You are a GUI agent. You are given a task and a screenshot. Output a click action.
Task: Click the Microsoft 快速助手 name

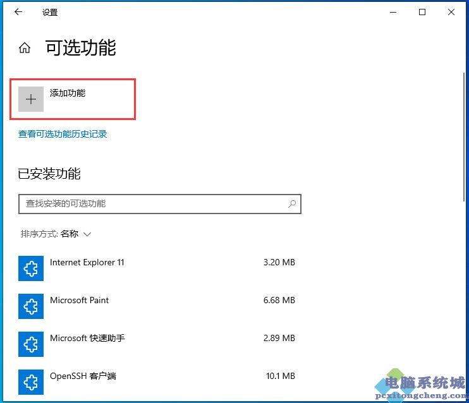pyautogui.click(x=87, y=338)
